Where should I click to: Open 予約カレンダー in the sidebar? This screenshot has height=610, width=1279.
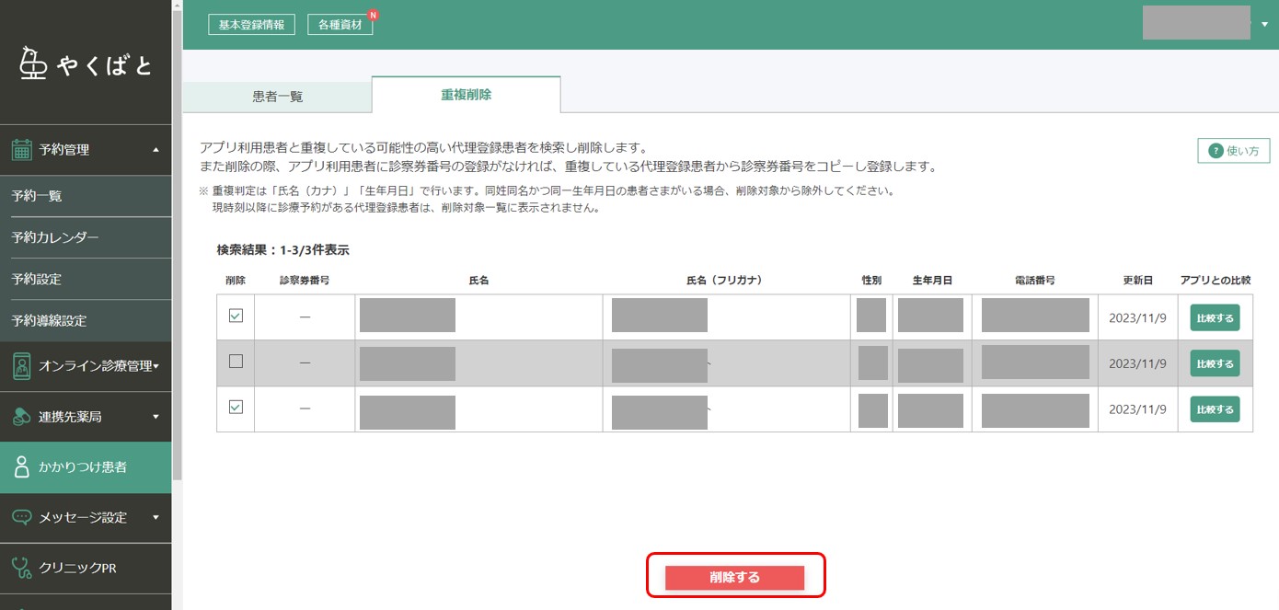[x=86, y=237]
